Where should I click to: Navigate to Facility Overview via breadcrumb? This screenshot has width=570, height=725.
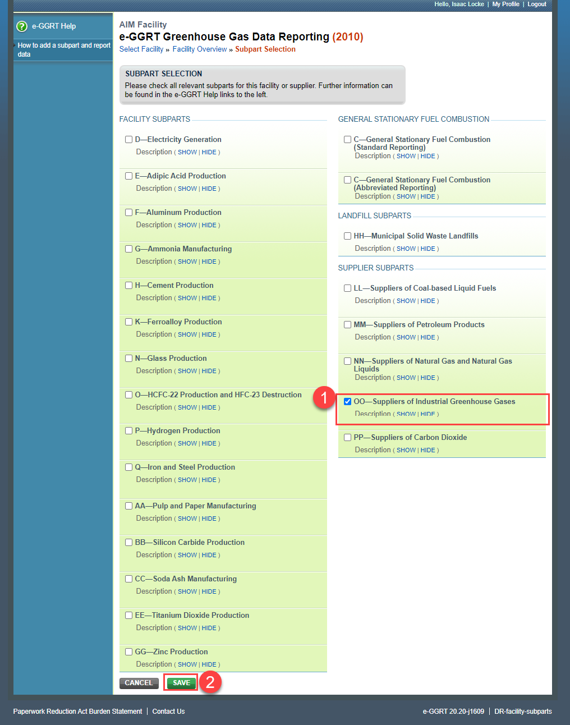pos(199,49)
